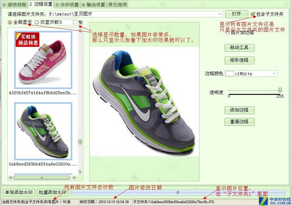
Task: Toggle the 包含子文件夹 checkbox
Action: pos(253,14)
